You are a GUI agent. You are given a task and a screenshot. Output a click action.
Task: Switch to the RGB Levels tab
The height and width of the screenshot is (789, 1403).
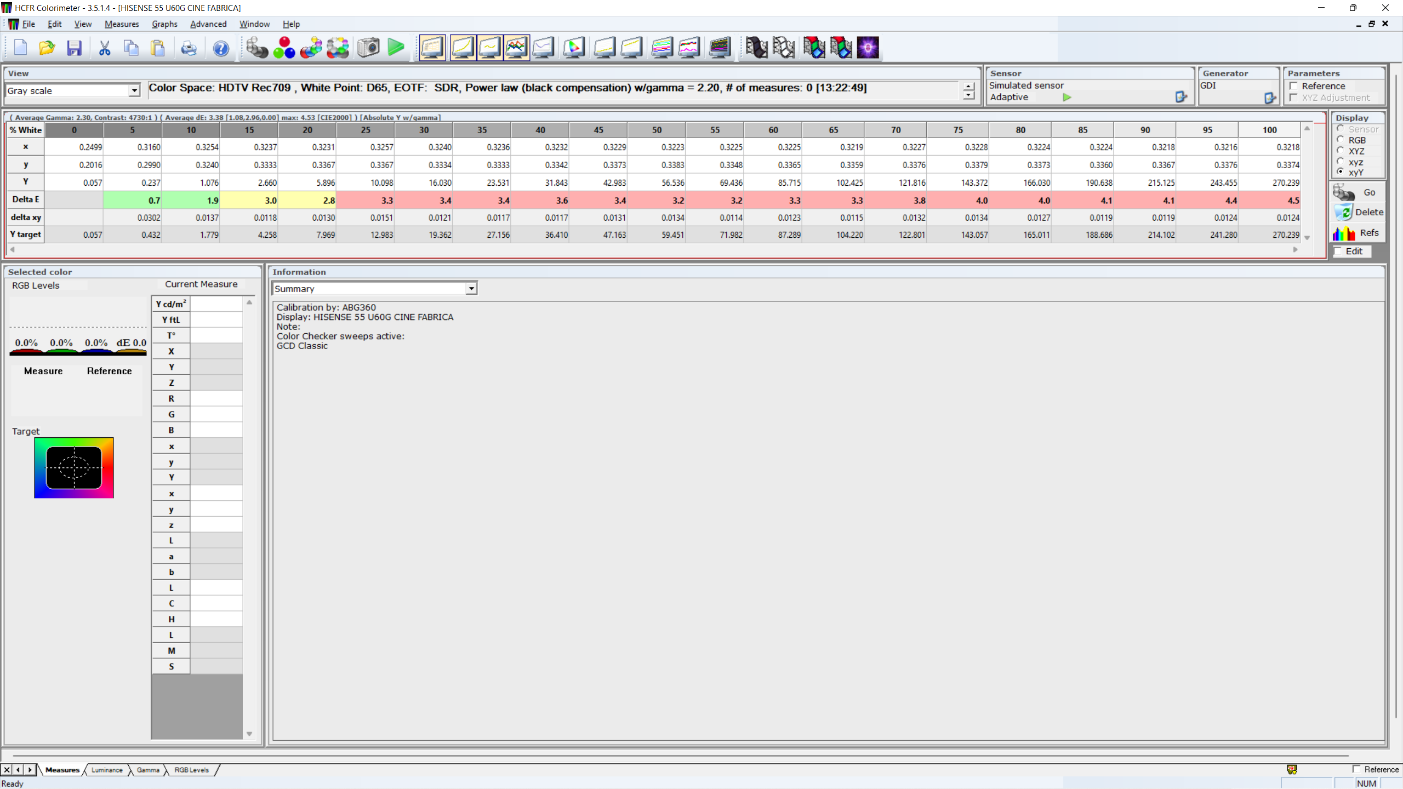coord(192,770)
